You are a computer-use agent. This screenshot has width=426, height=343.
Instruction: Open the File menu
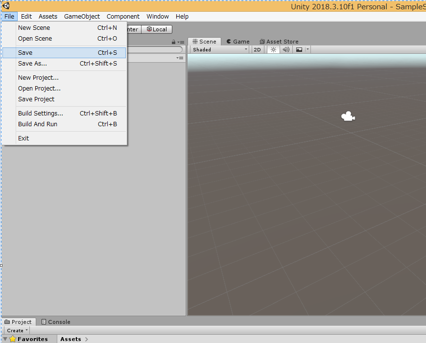[9, 16]
